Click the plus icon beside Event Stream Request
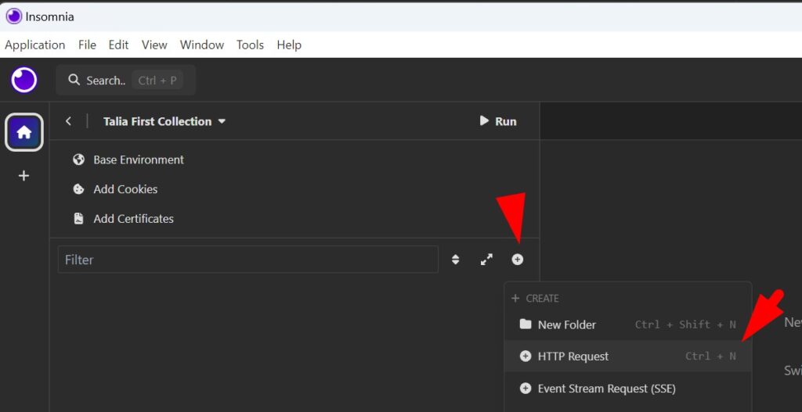 click(x=526, y=389)
